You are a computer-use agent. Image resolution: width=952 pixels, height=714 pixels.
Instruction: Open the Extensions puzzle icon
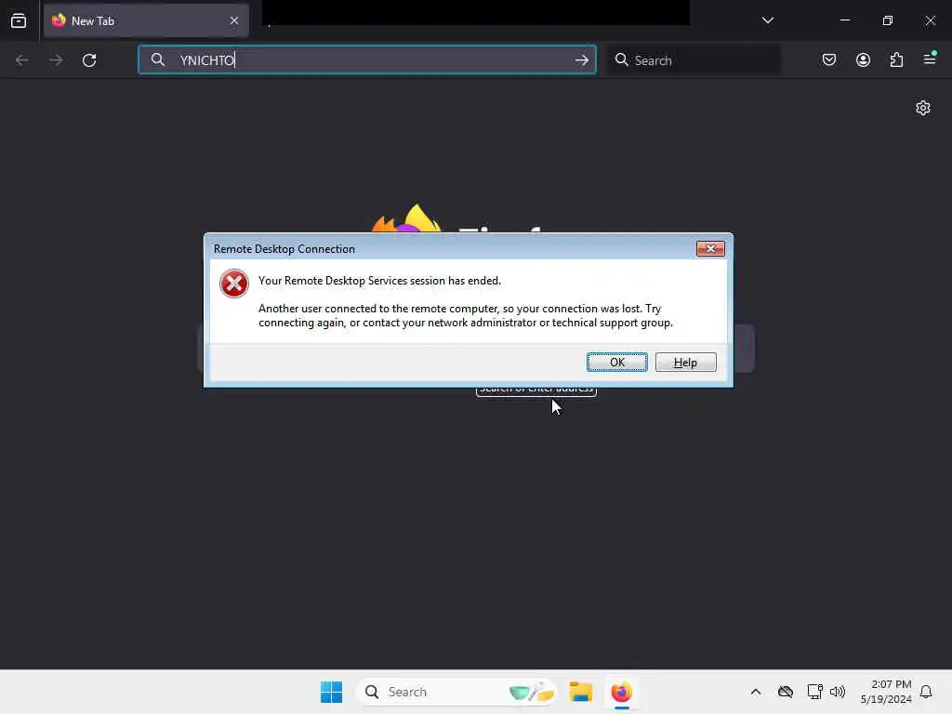[896, 60]
